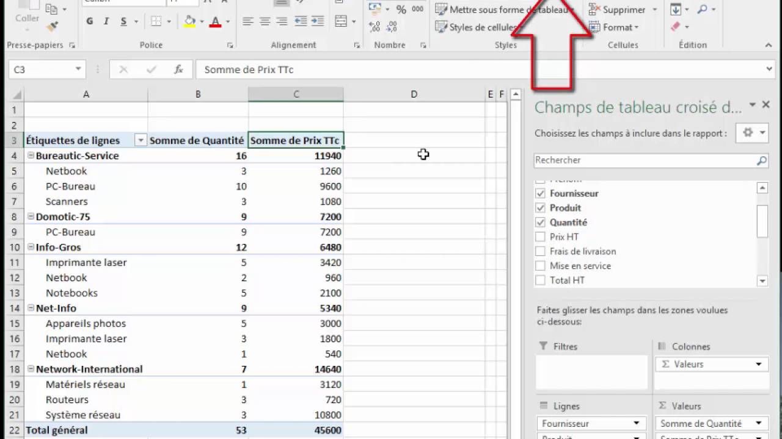This screenshot has height=439, width=782.
Task: Merge and center cells icon
Action: click(342, 21)
